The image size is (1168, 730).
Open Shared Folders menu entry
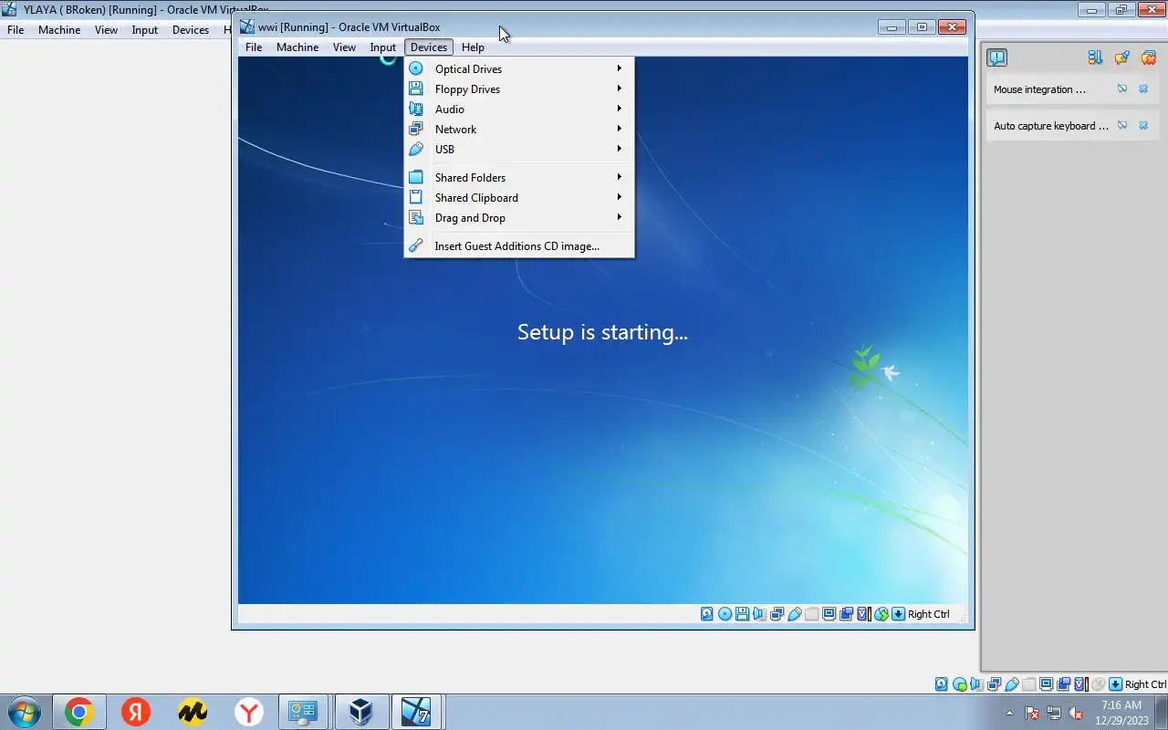[x=519, y=177]
